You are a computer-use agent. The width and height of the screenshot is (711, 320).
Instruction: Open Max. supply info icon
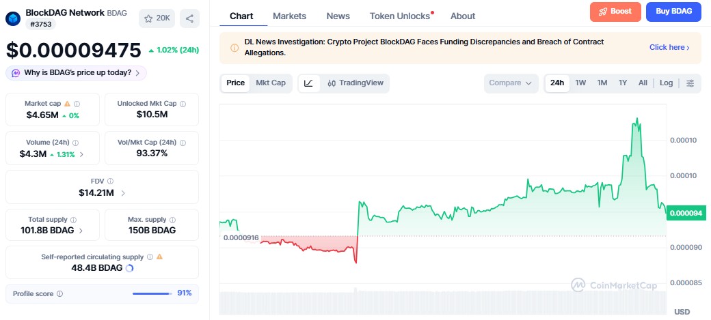pyautogui.click(x=173, y=220)
